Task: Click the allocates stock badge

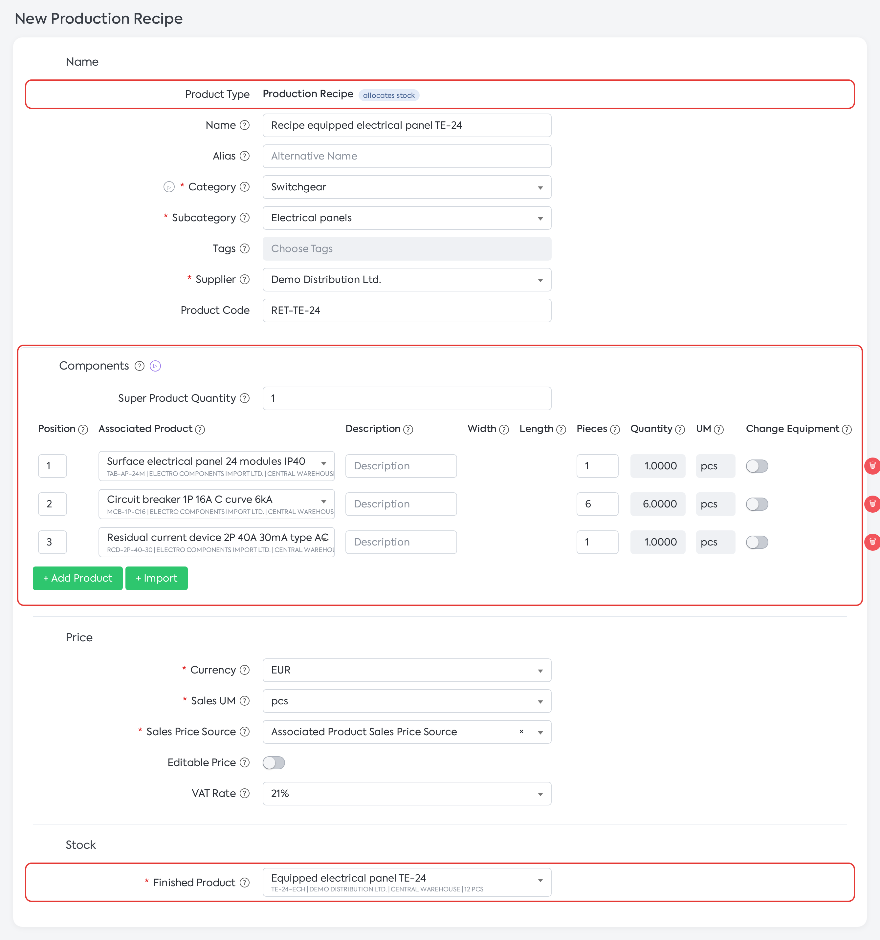Action: (x=388, y=95)
